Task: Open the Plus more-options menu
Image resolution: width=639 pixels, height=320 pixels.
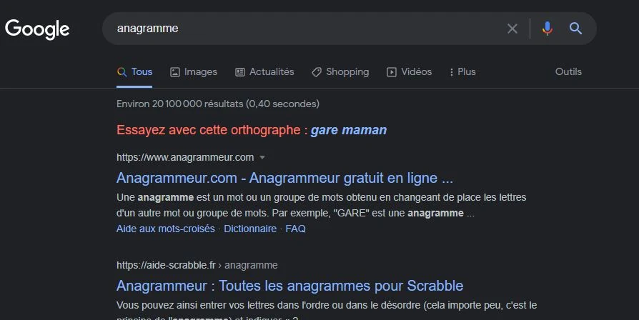Action: click(462, 72)
